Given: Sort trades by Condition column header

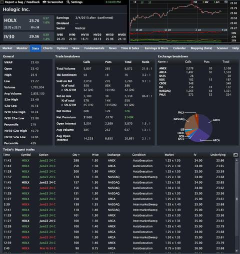Looking at the screenshot, I should pos(139,155).
